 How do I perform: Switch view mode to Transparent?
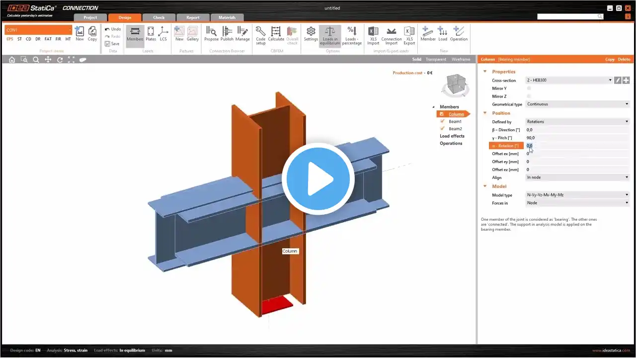point(436,60)
